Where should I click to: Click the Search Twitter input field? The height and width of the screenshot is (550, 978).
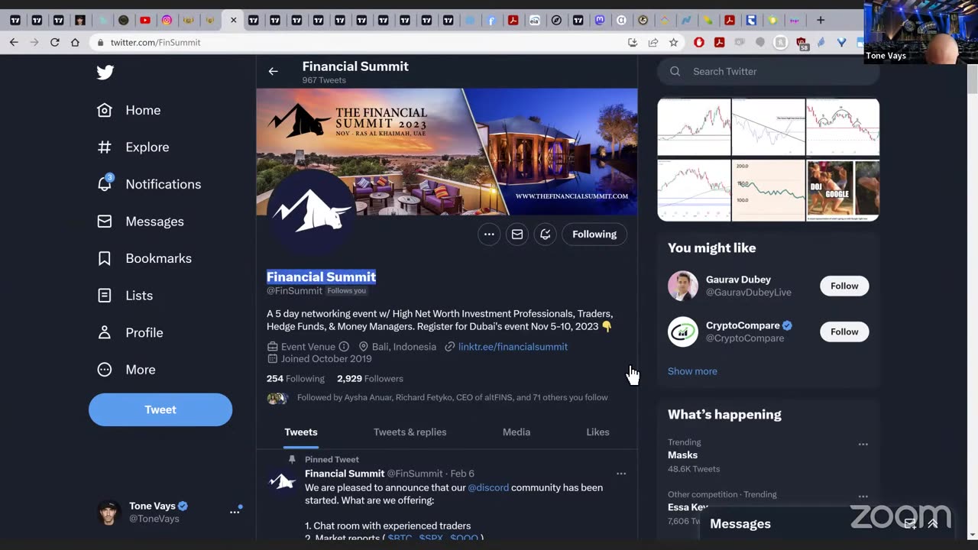tap(769, 71)
